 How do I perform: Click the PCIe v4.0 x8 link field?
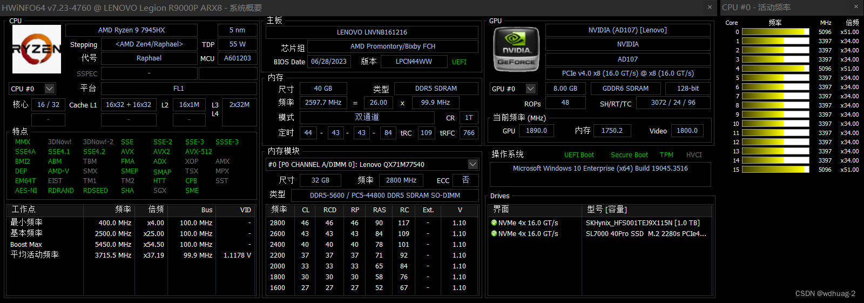pyautogui.click(x=627, y=73)
